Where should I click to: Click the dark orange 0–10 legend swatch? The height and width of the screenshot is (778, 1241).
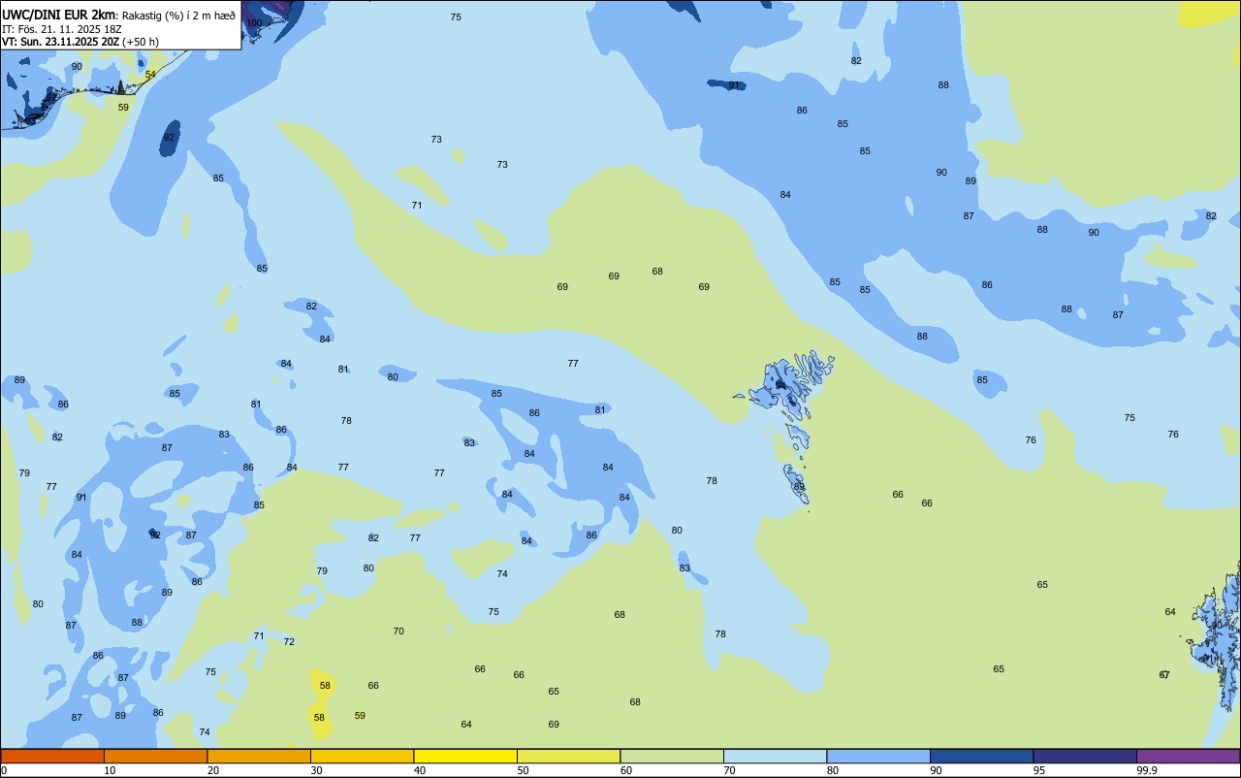point(52,756)
